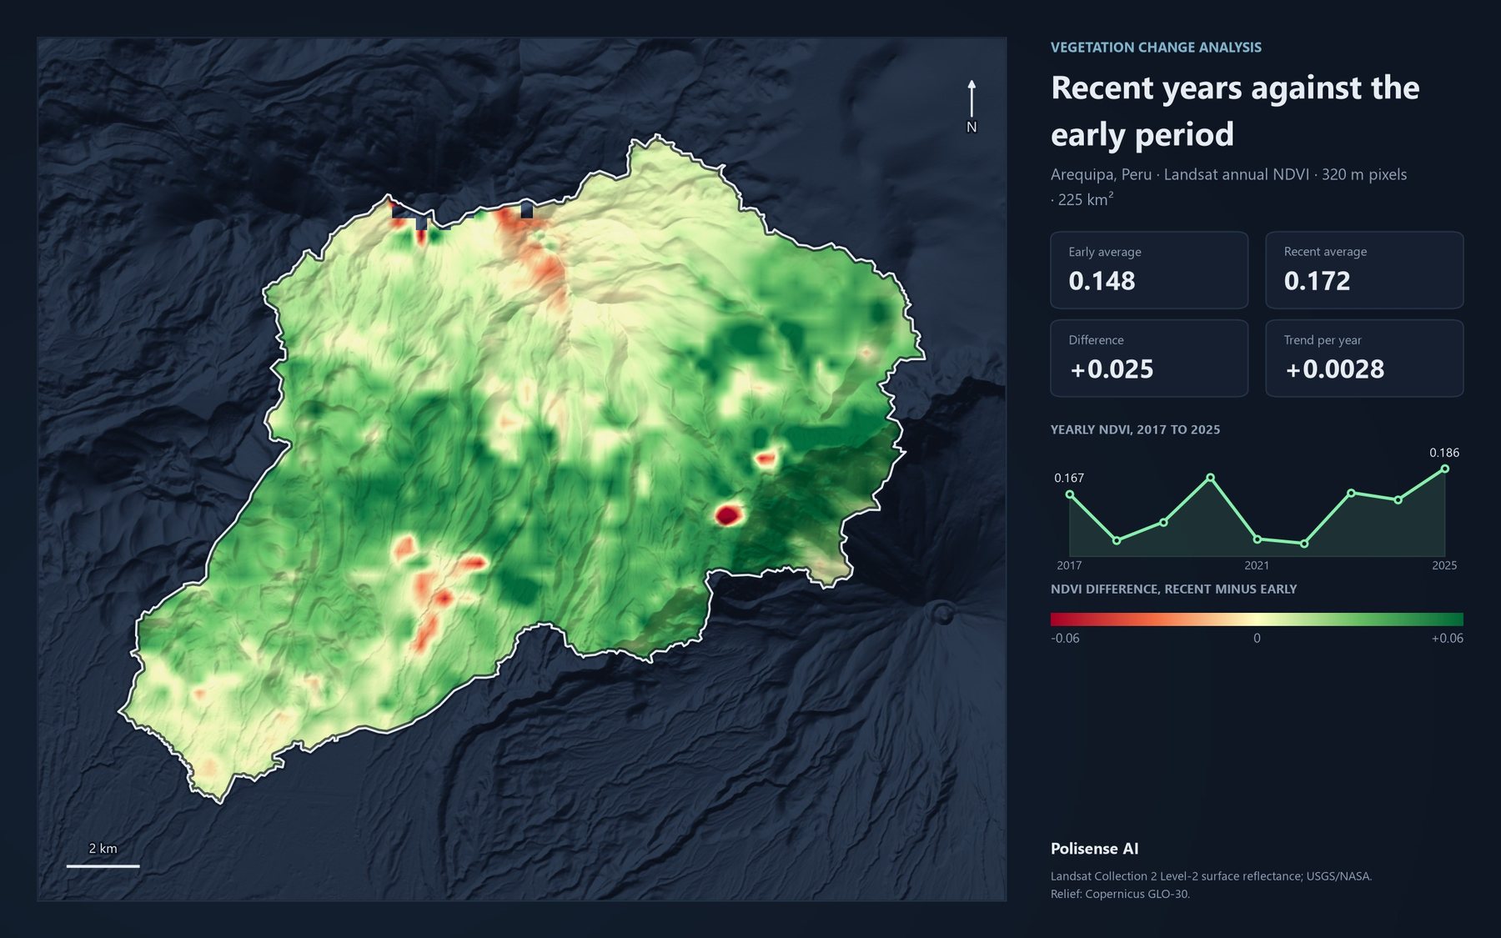Click the 2017 data point labeled 0.167
This screenshot has width=1501, height=938.
pyautogui.click(x=1070, y=495)
